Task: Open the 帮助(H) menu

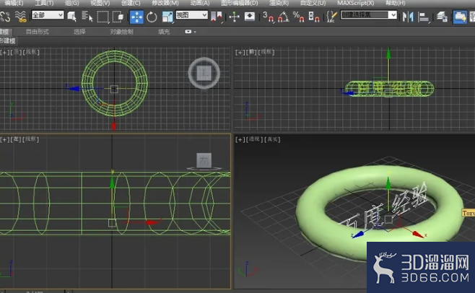Action: tap(396, 3)
